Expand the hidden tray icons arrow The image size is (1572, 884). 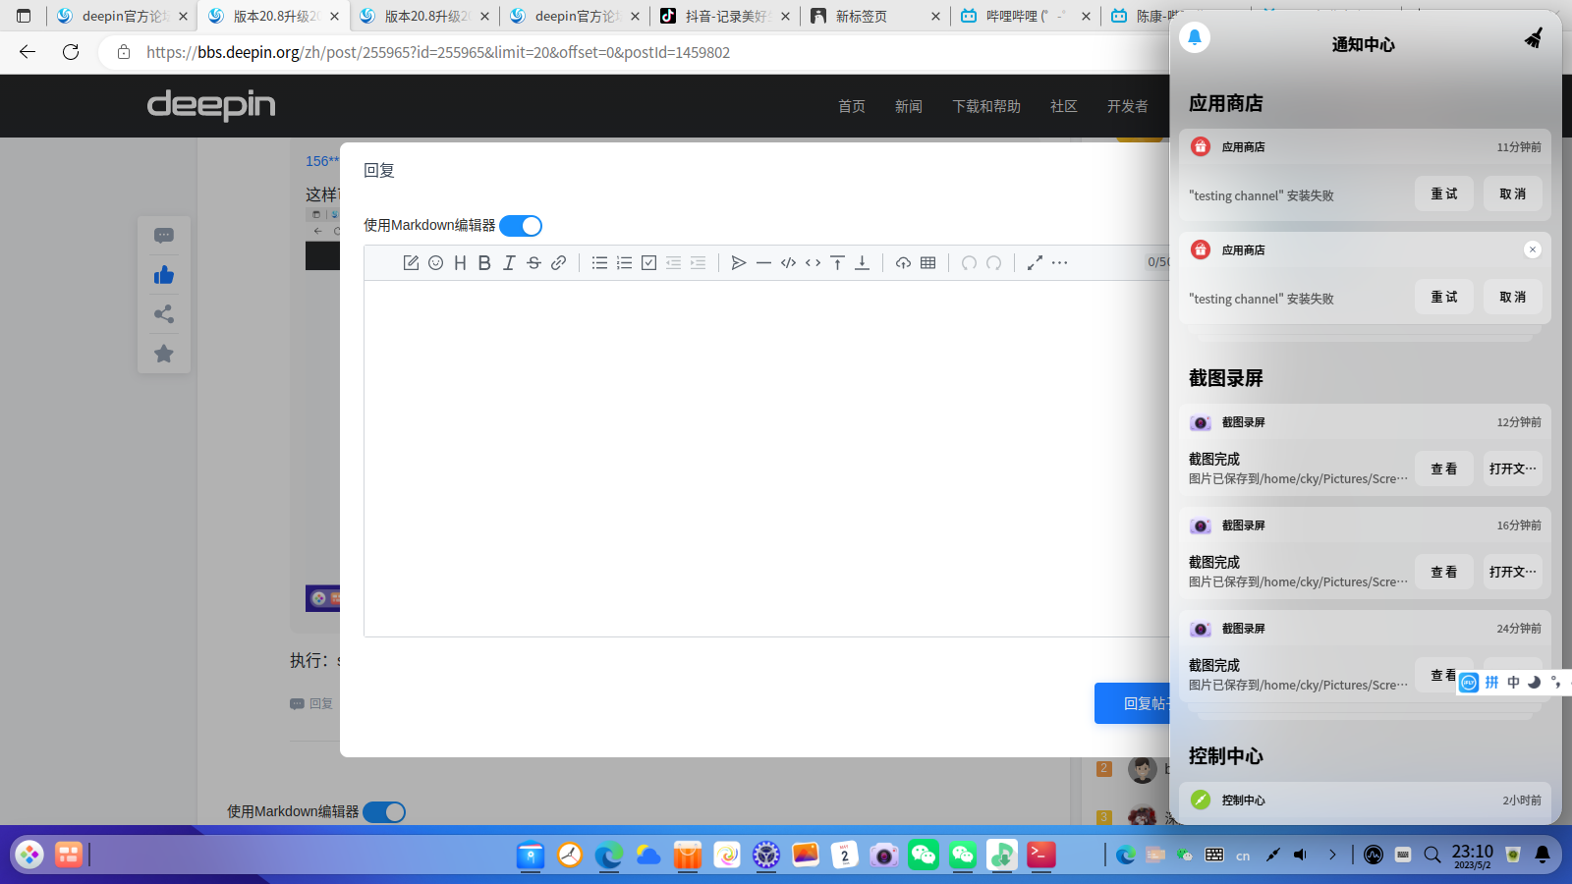coord(1333,855)
